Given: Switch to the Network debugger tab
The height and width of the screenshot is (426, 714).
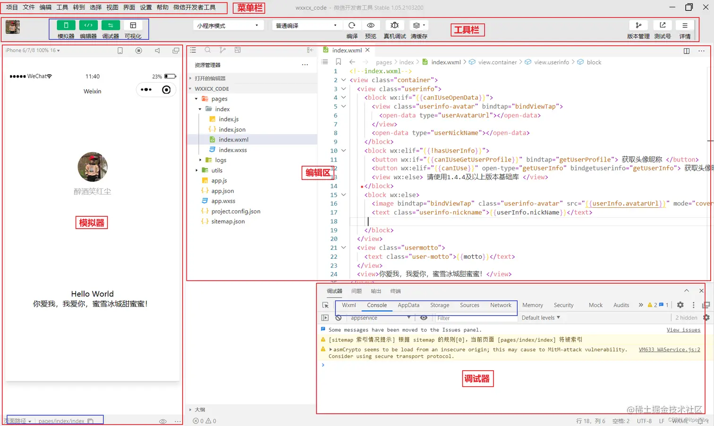Looking at the screenshot, I should [x=501, y=305].
